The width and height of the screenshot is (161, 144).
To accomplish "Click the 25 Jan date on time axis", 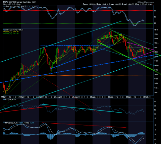I will [x=57, y=97].
